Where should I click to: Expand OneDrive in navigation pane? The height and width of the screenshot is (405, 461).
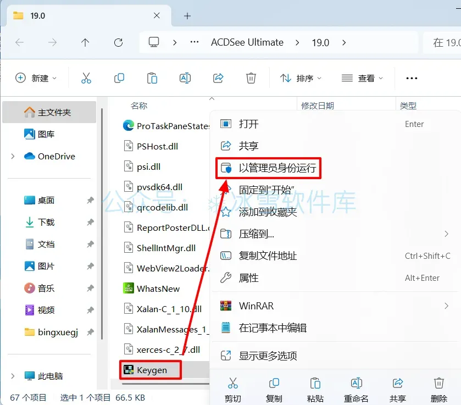(13, 156)
